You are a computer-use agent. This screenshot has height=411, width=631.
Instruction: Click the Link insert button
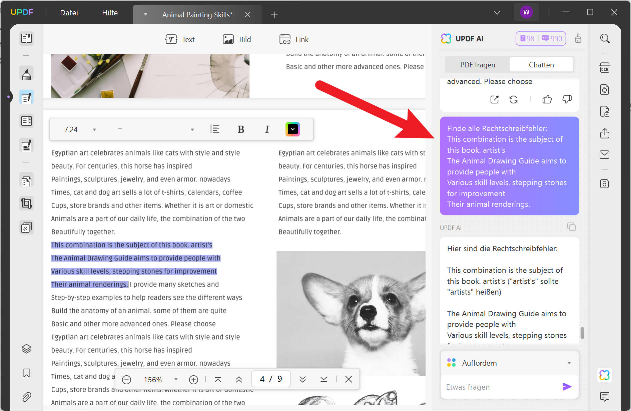(x=294, y=39)
